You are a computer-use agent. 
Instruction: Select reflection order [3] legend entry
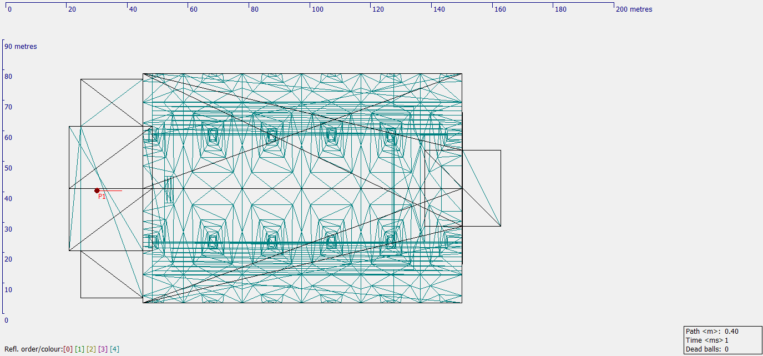click(x=103, y=349)
